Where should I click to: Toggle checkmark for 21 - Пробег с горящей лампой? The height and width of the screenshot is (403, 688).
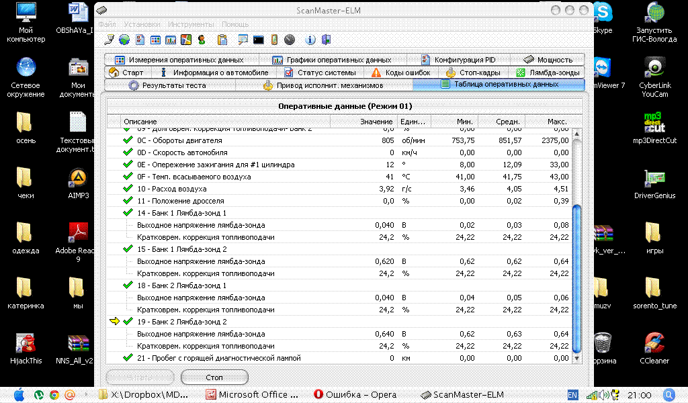(128, 358)
